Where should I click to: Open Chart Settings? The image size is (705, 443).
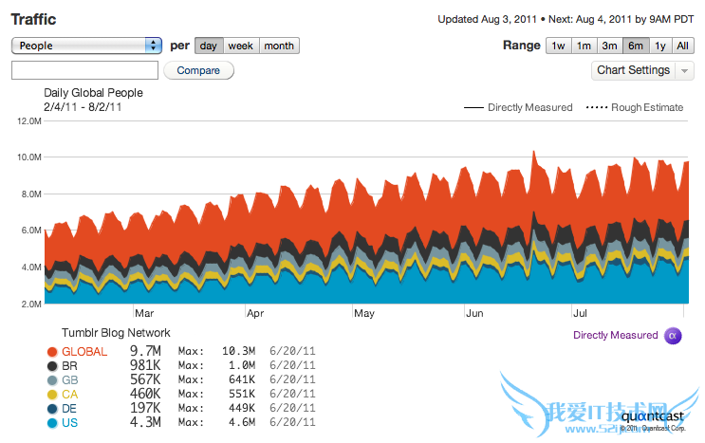pyautogui.click(x=633, y=70)
